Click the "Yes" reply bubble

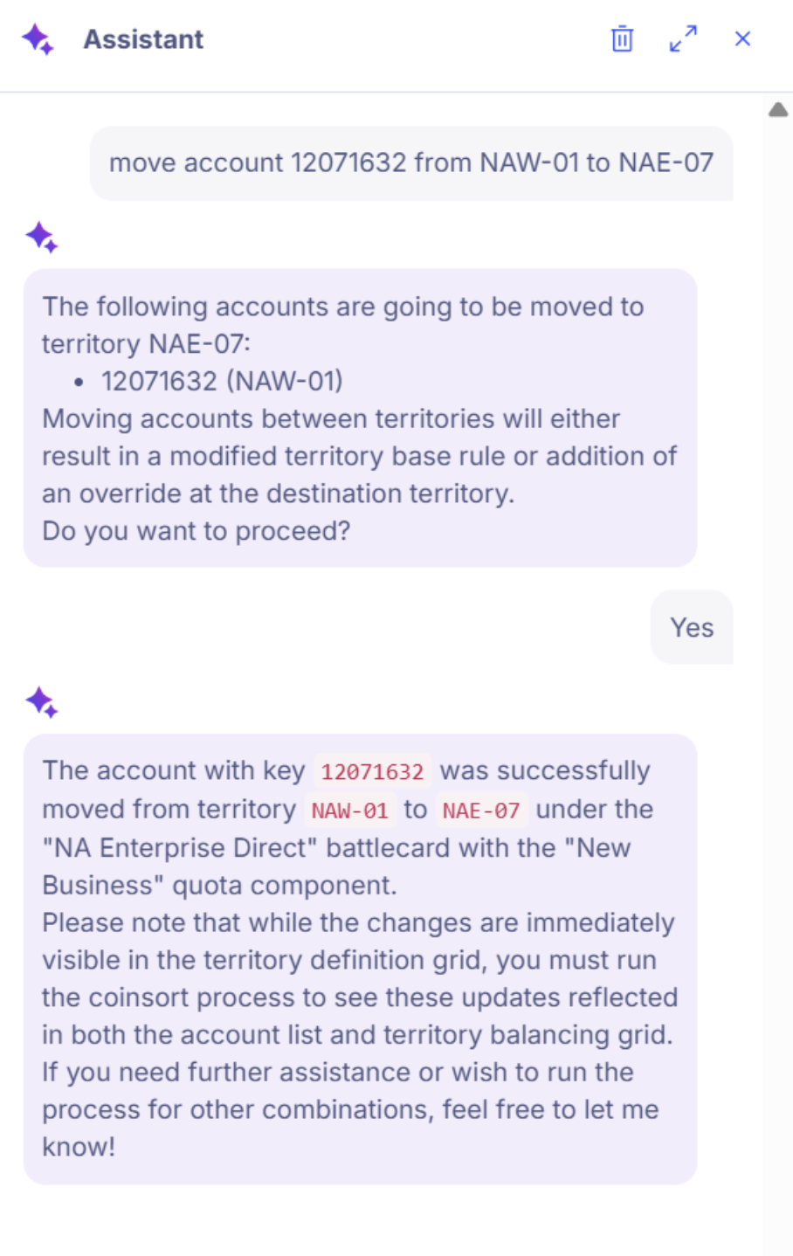click(x=692, y=627)
